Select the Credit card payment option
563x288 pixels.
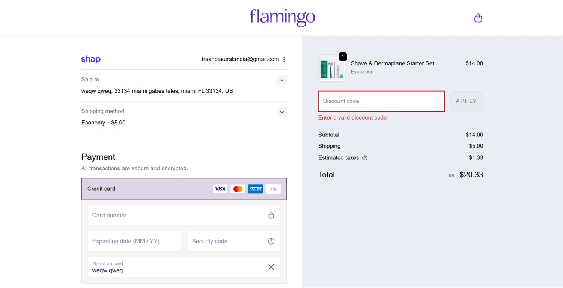click(184, 189)
